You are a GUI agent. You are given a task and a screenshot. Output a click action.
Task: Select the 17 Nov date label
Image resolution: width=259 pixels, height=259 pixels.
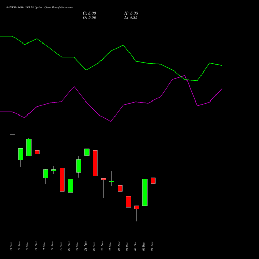pos(45,246)
